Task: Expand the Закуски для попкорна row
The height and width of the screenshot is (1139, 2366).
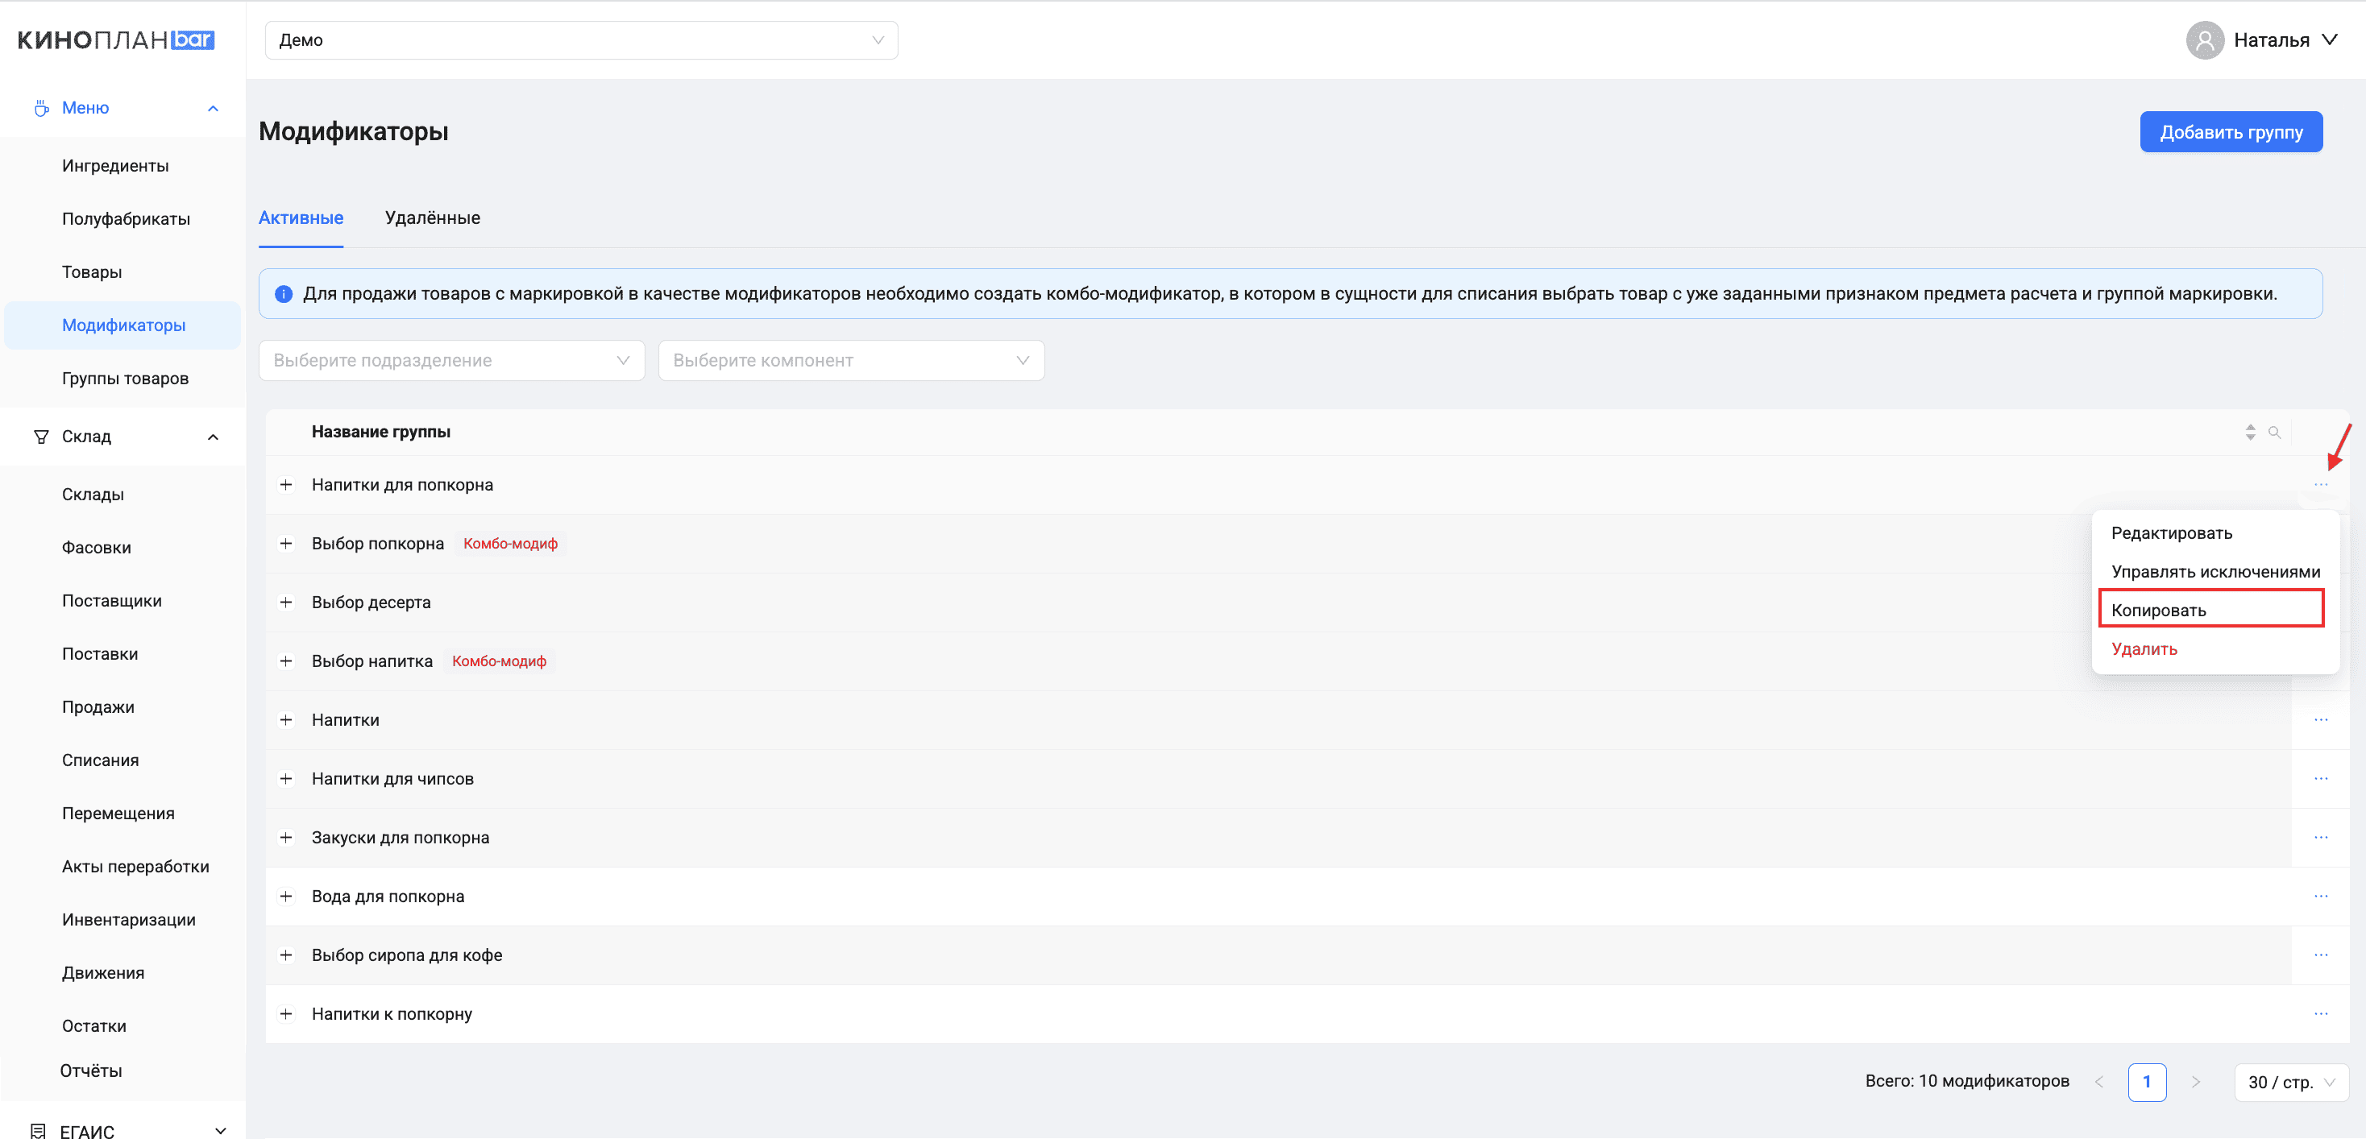Action: tap(285, 837)
